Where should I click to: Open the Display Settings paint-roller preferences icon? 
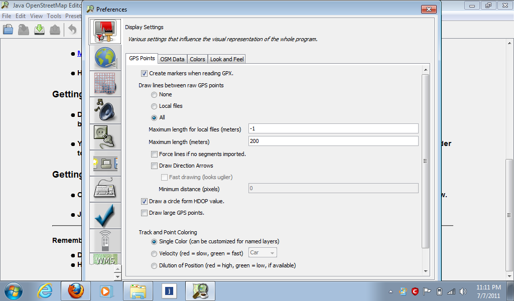pyautogui.click(x=105, y=32)
